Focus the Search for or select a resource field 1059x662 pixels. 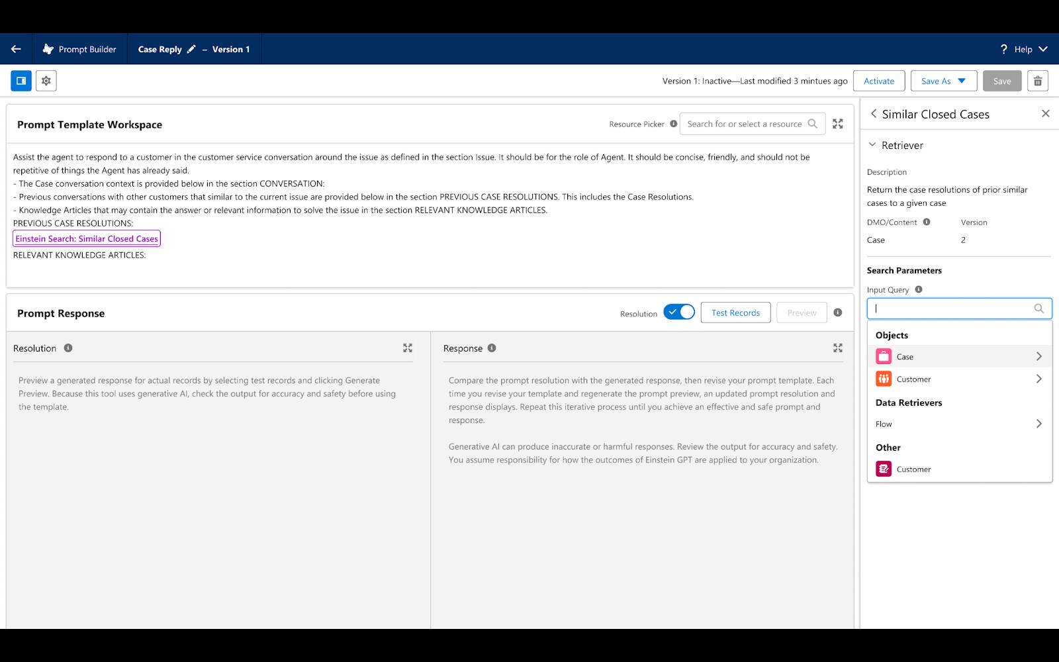coord(753,124)
